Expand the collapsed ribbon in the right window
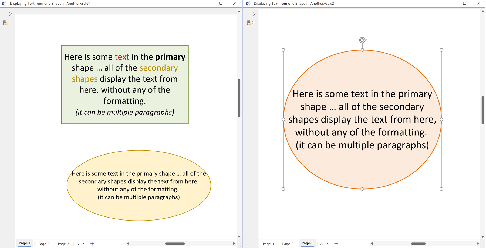 point(254,13)
